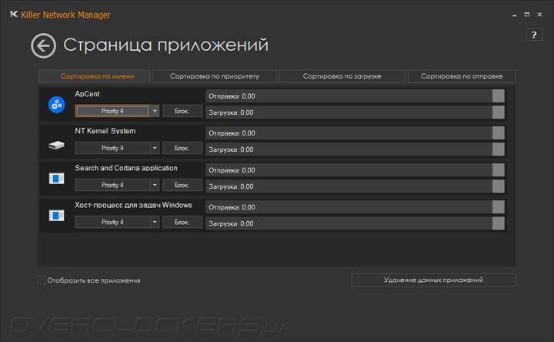Image resolution: width=554 pixels, height=342 pixels.
Task: Click ApCent 'Загрузка' bar end handle
Action: click(498, 112)
